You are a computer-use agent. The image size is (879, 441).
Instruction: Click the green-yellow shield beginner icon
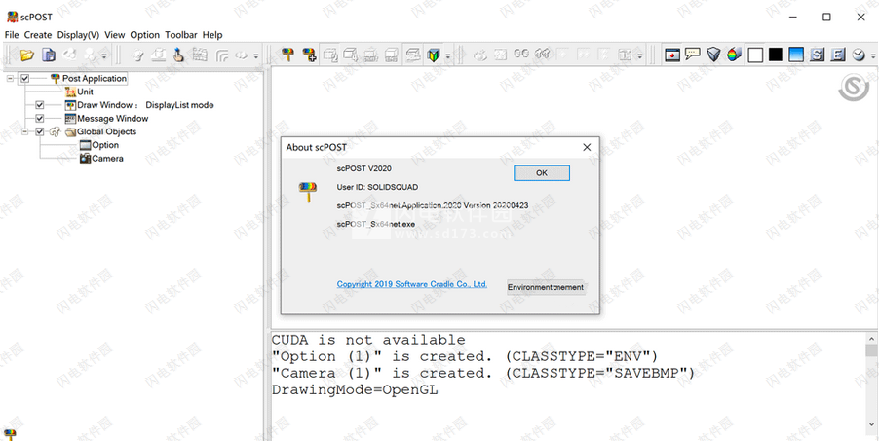coord(434,55)
